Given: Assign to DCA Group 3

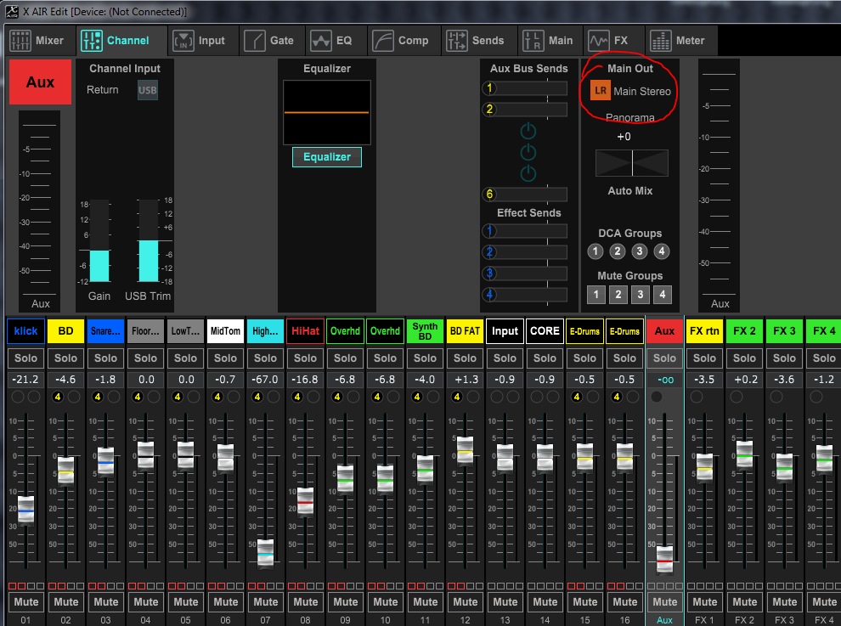Looking at the screenshot, I should [x=640, y=251].
